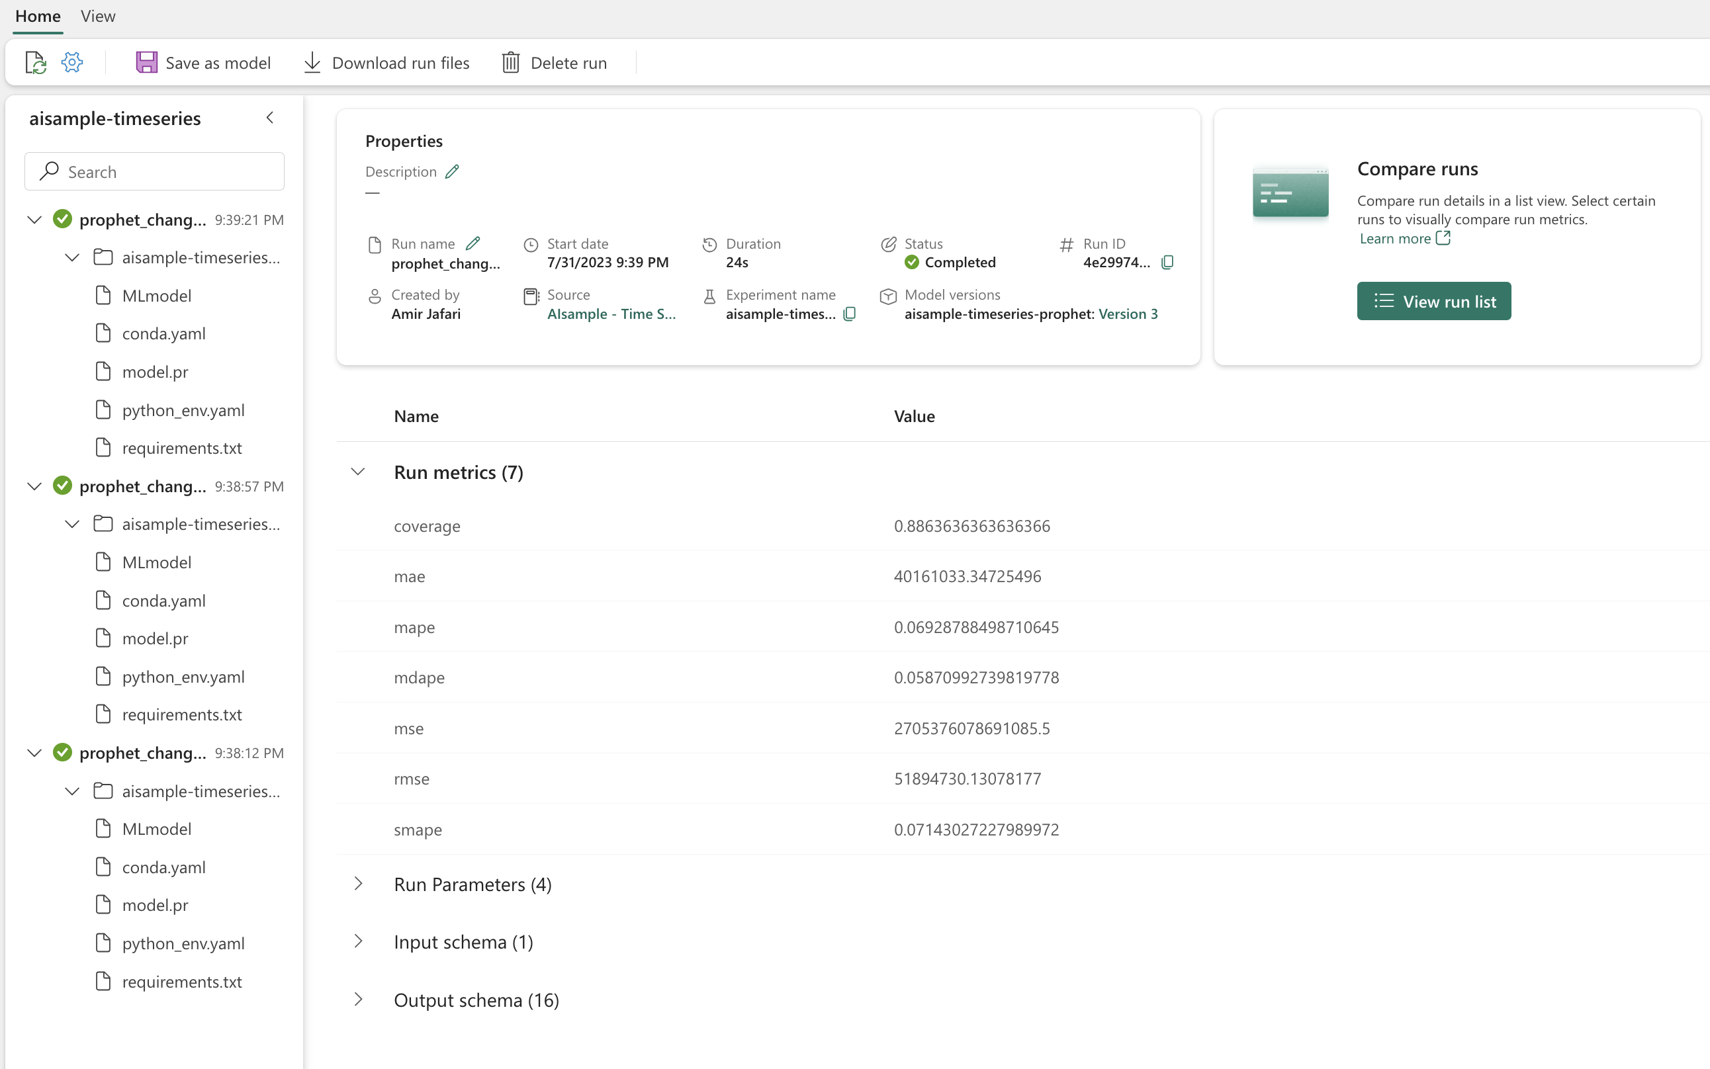This screenshot has width=1710, height=1069.
Task: Click the Learn more link
Action: pyautogui.click(x=1403, y=237)
